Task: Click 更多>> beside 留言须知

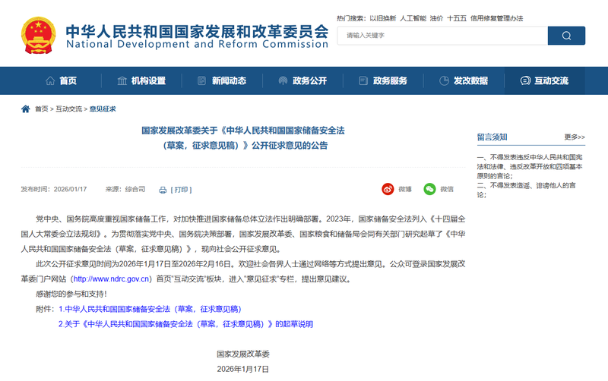Action: point(574,137)
